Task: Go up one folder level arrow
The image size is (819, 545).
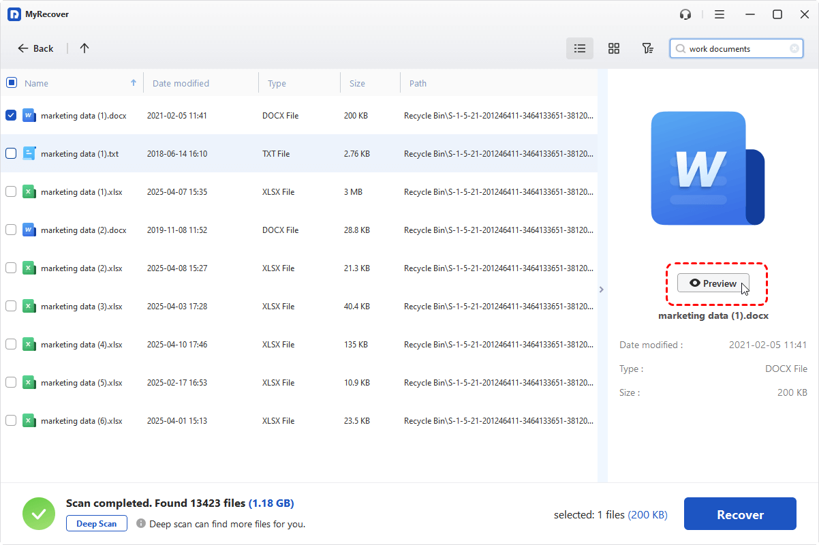Action: [x=84, y=48]
